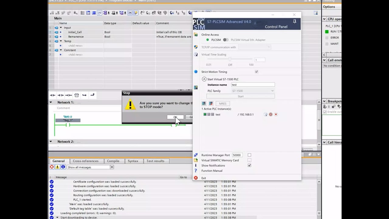
Task: Toggle information messages filter icon
Action: [x=63, y=167]
